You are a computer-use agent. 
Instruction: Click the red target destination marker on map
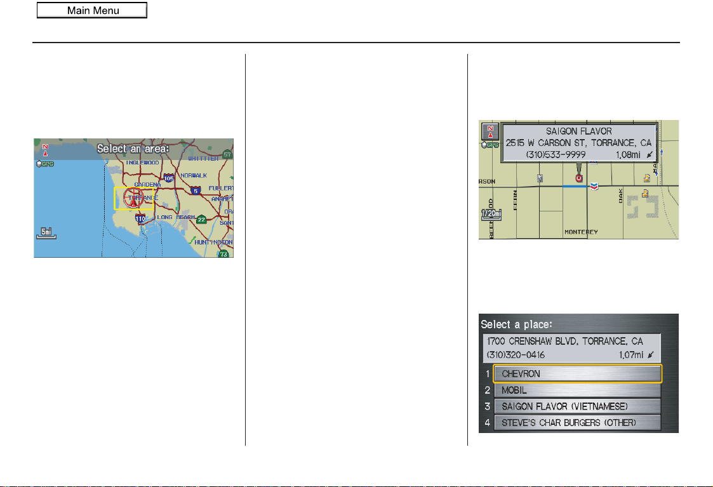(579, 178)
